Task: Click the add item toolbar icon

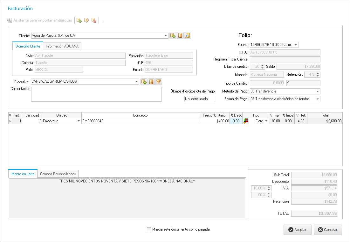Action: coord(79,20)
